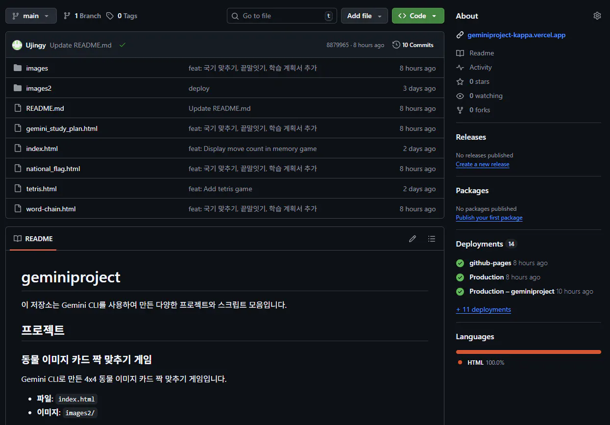Open the README.md file
The height and width of the screenshot is (425, 610).
coord(45,108)
